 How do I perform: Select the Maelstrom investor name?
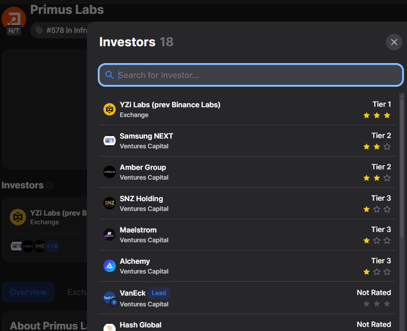pos(138,230)
